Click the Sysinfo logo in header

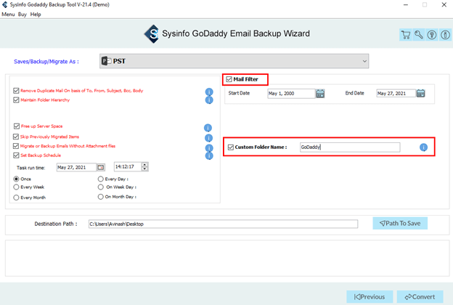coord(152,34)
